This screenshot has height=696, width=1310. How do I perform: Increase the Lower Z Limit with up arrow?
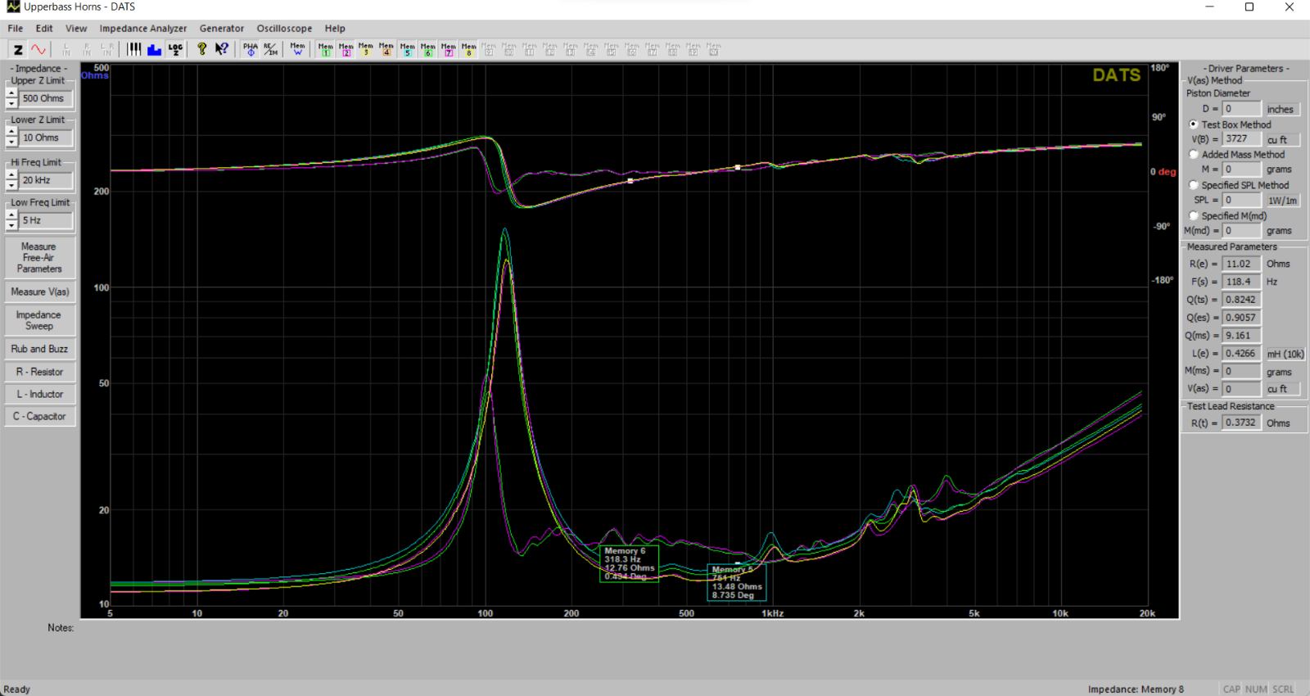(x=11, y=133)
